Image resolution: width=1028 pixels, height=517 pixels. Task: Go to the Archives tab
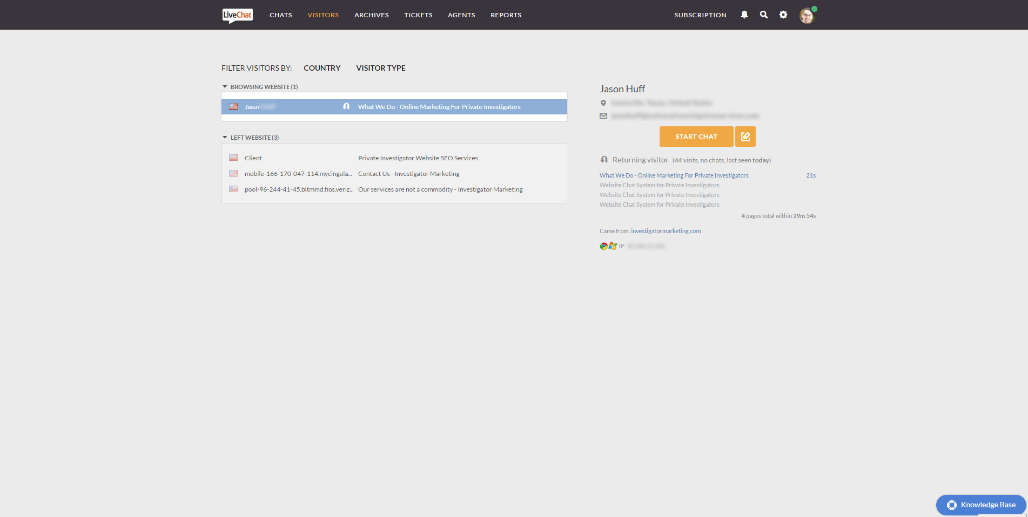pos(371,15)
